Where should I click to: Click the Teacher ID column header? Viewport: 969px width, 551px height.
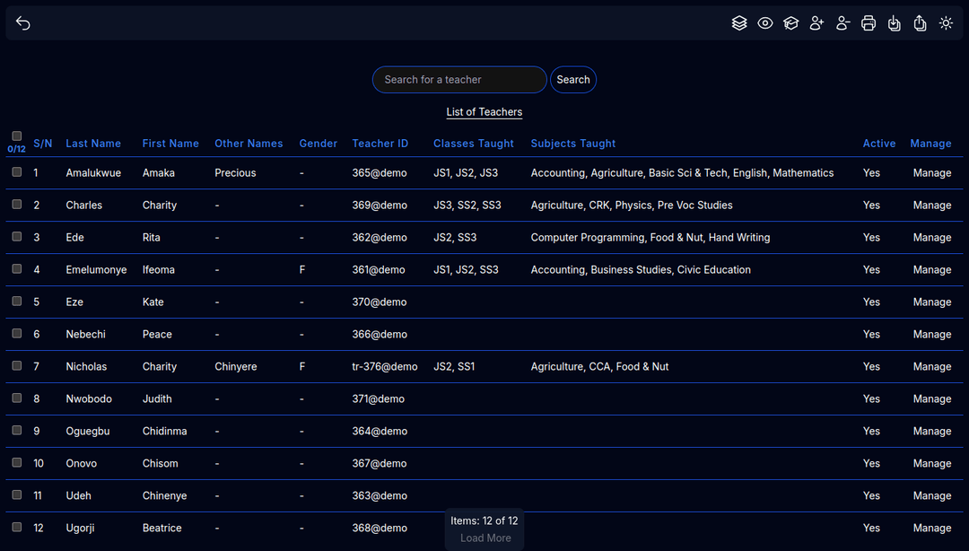click(380, 144)
